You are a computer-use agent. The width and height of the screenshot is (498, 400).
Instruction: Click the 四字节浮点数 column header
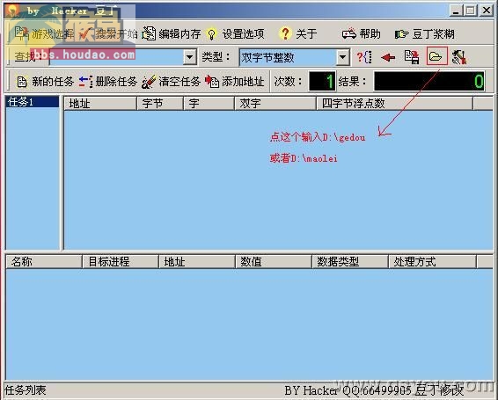(x=394, y=104)
